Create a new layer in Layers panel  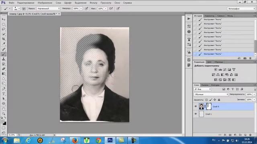pyautogui.click(x=245, y=135)
